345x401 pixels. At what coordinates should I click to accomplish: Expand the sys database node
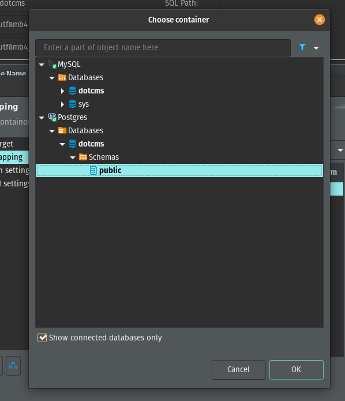click(62, 104)
